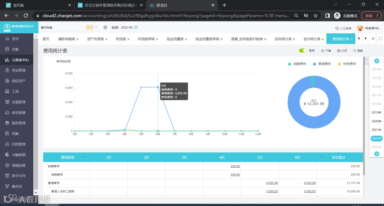Screen dimensions: 384x206
Task: Switch to 现金流量表 tab
Action: (x=175, y=39)
